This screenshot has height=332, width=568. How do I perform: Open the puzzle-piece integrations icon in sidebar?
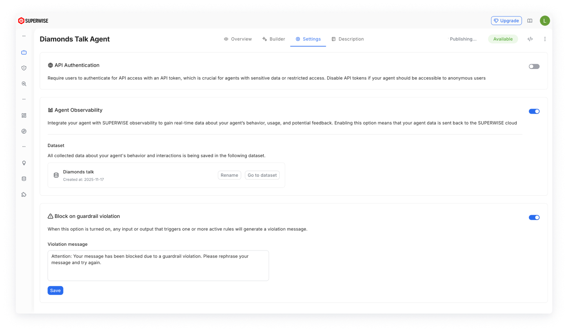pyautogui.click(x=24, y=194)
